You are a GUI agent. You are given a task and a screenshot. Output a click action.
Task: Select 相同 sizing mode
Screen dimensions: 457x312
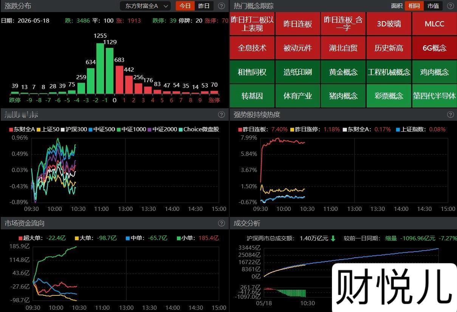pyautogui.click(x=414, y=6)
